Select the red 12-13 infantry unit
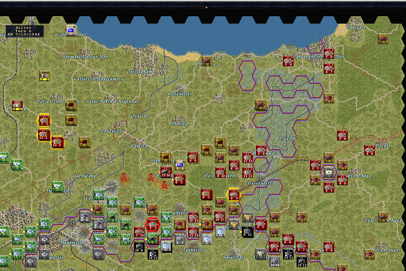 [x=248, y=157]
